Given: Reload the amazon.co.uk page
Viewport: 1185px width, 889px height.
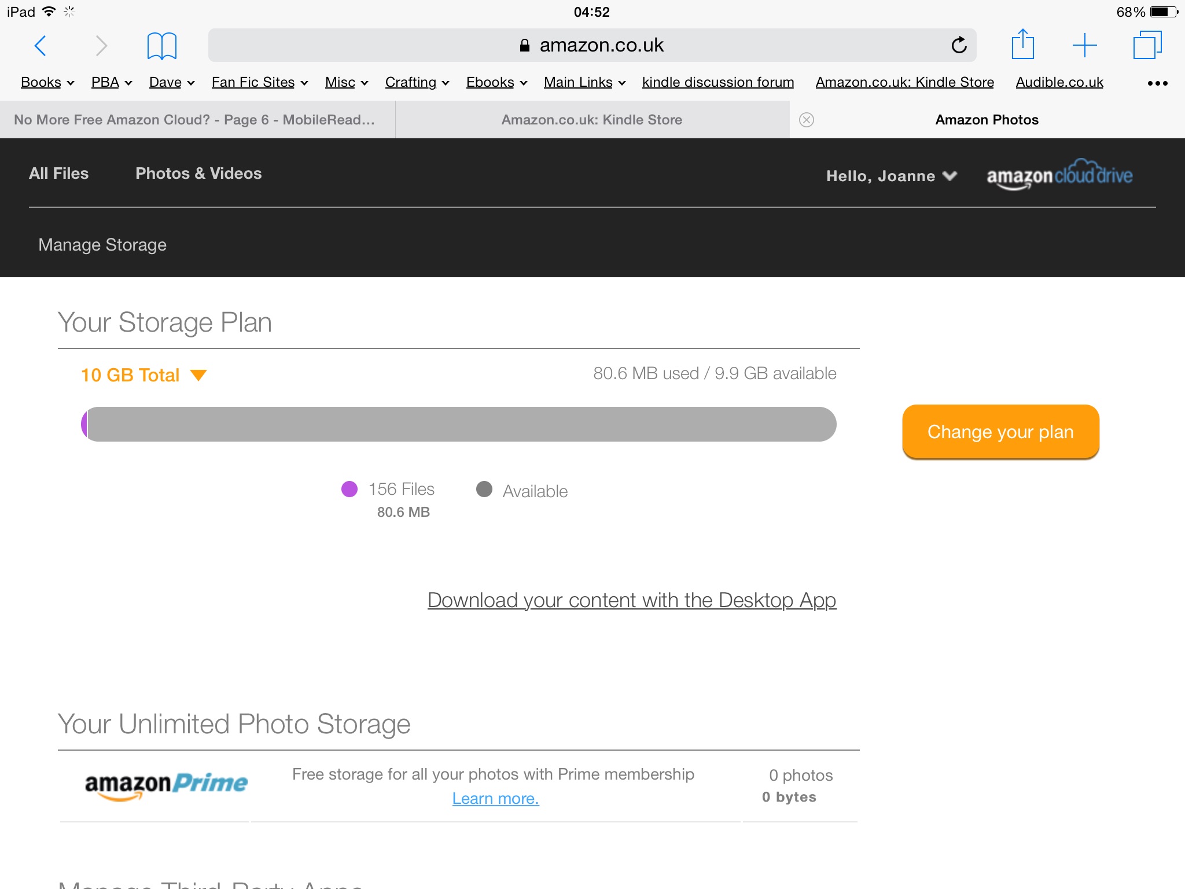Looking at the screenshot, I should (959, 45).
